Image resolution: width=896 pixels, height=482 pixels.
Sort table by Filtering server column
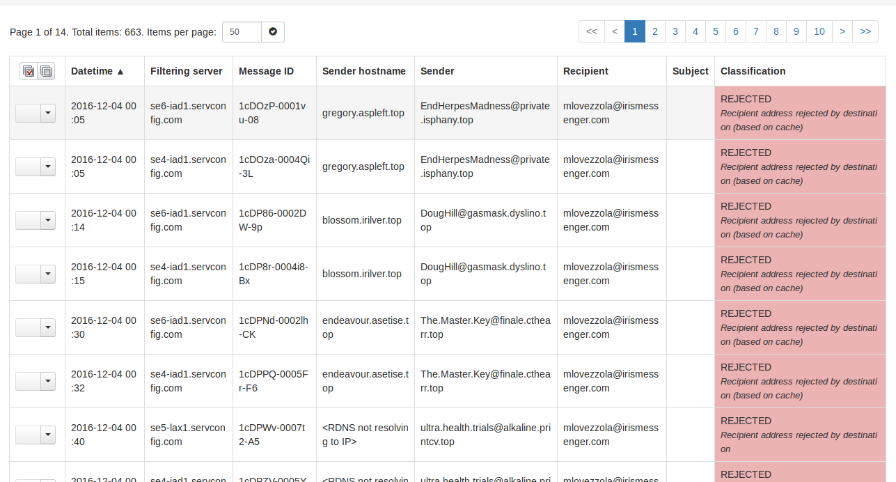(x=187, y=71)
